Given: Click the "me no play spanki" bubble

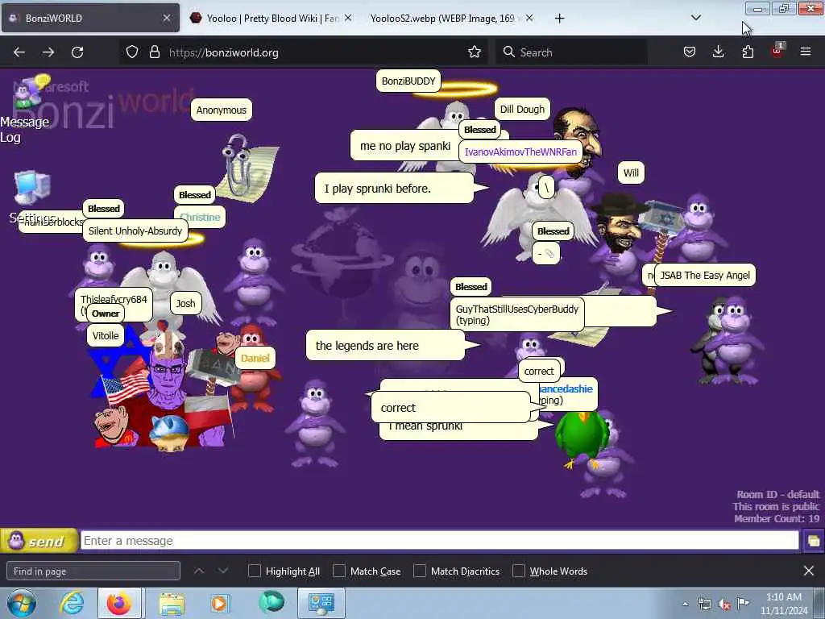Looking at the screenshot, I should 404,146.
